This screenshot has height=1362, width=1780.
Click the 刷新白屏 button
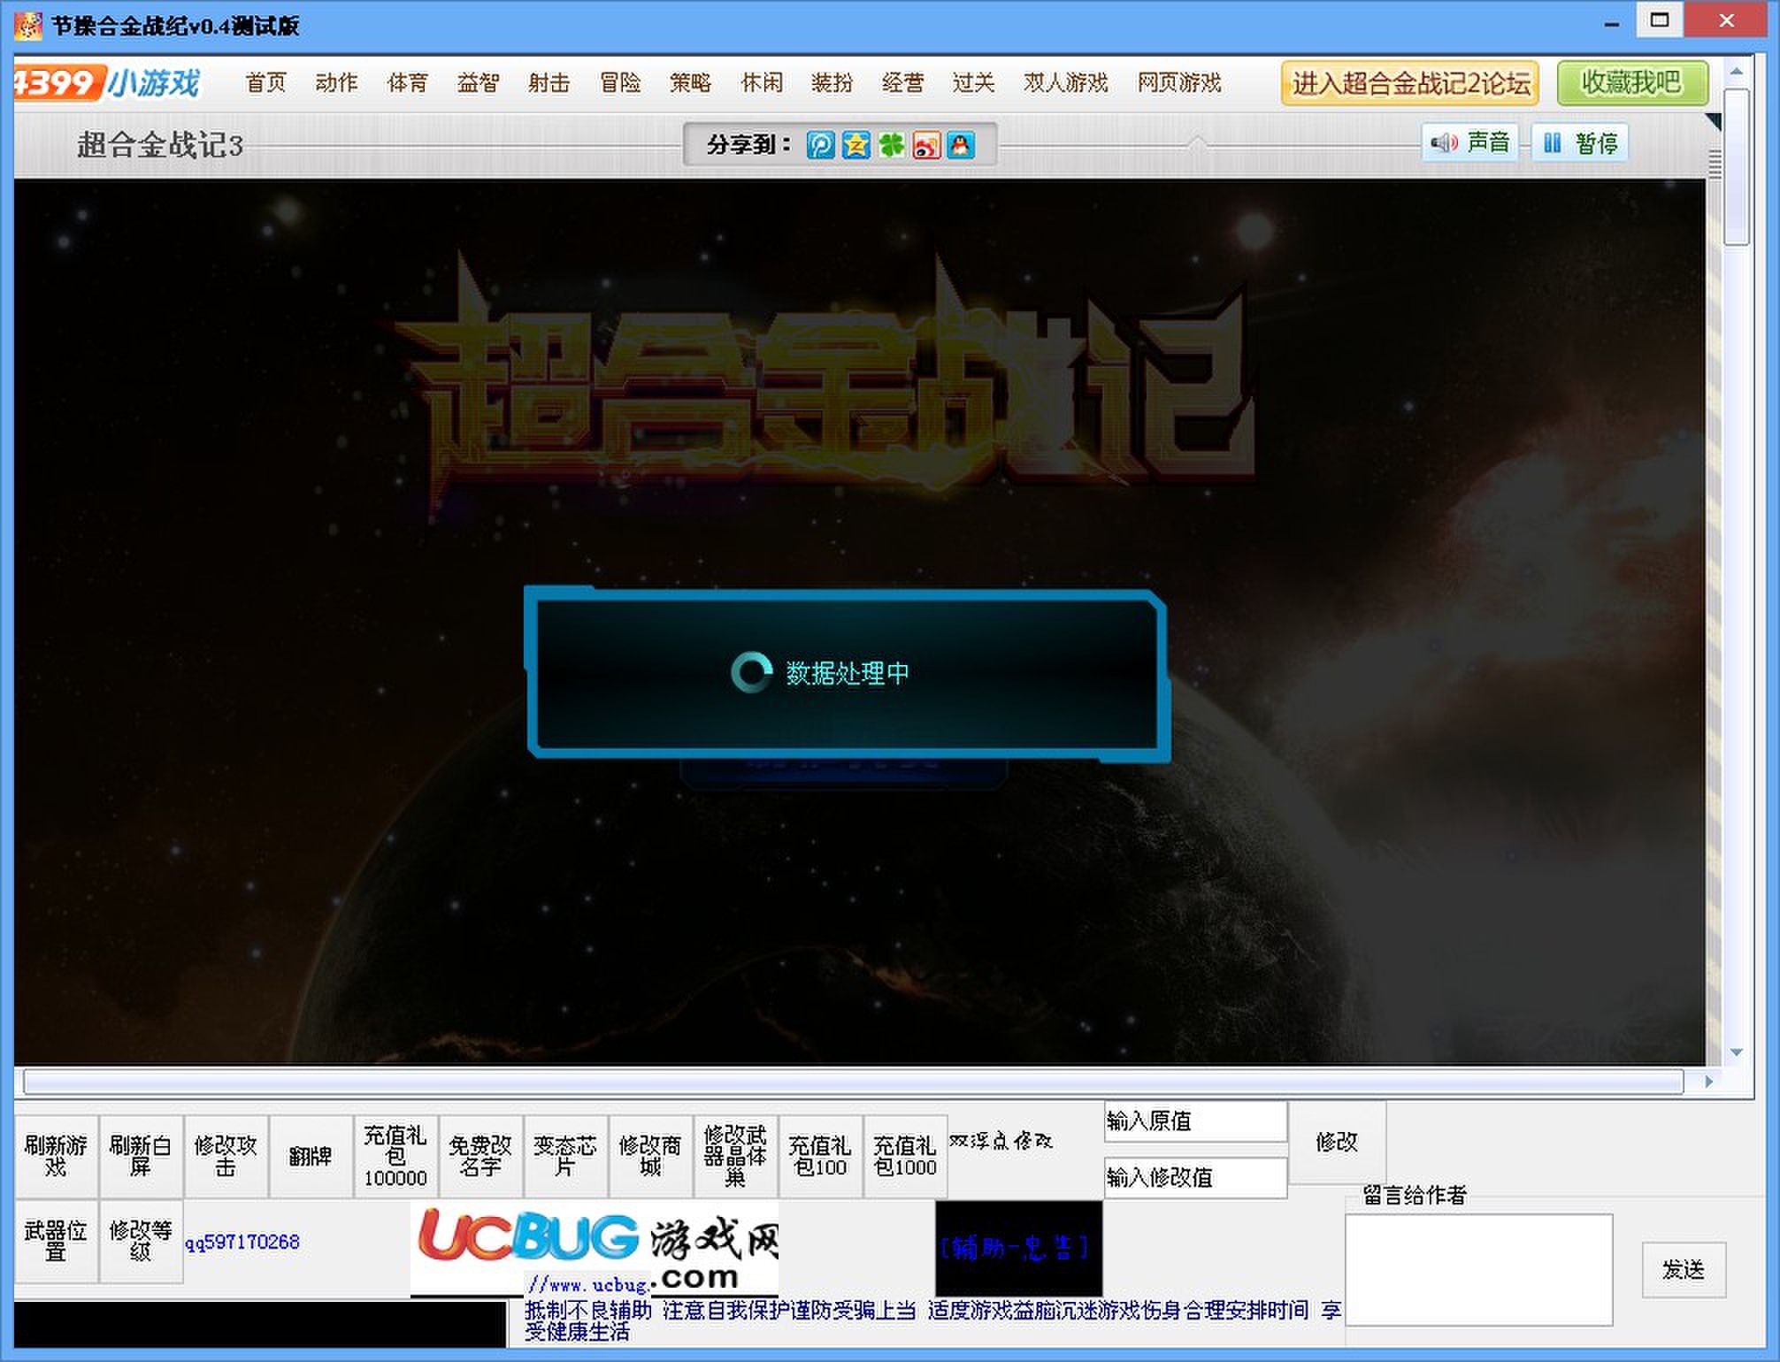(x=141, y=1156)
